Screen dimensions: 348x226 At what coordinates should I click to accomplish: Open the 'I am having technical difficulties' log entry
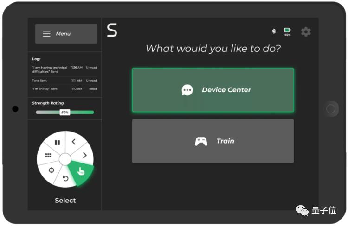click(x=64, y=69)
